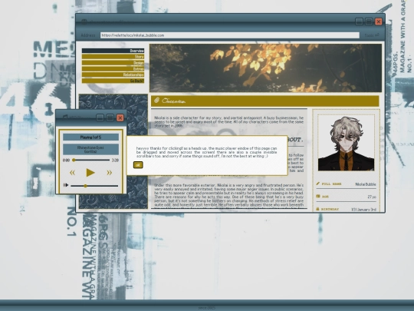Click the pencil icon beside Full Name
Screen dimensions: 414x311
(318, 184)
